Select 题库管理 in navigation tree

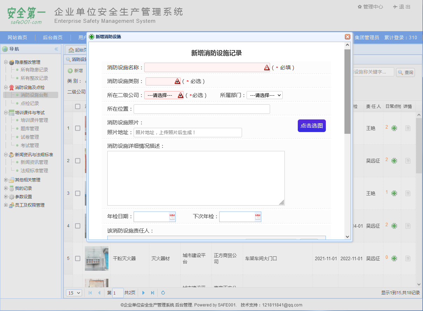[30, 129]
